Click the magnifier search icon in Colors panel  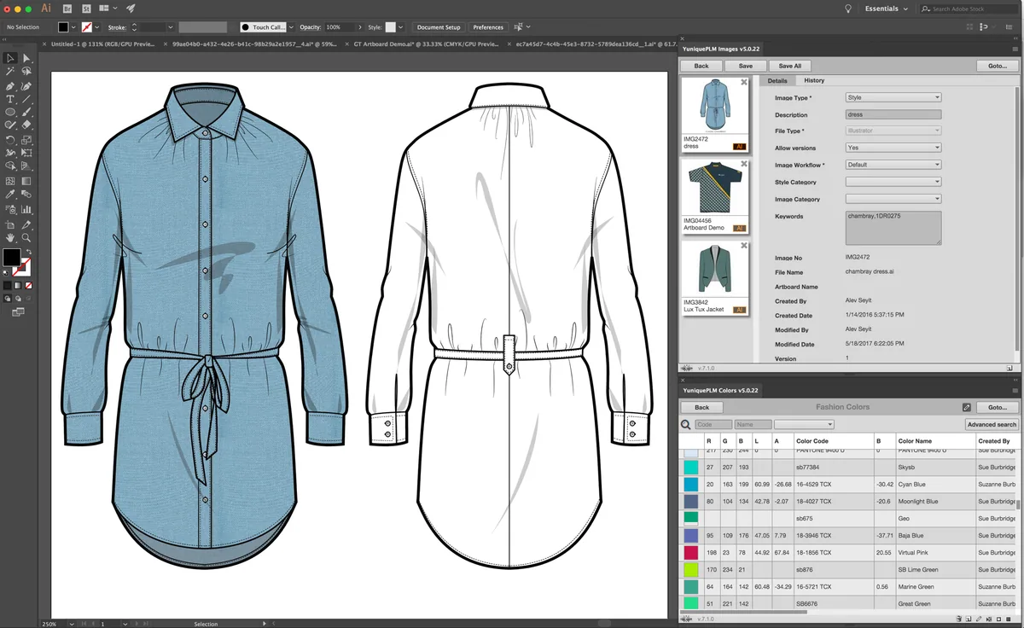685,424
